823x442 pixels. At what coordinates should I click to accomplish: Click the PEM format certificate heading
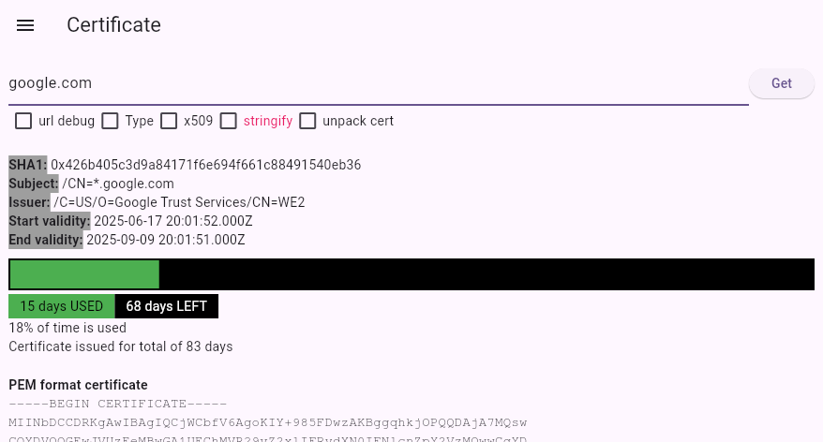coord(78,385)
